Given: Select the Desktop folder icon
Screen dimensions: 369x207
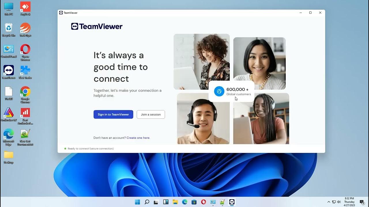Looking at the screenshot, I should coord(9,157).
